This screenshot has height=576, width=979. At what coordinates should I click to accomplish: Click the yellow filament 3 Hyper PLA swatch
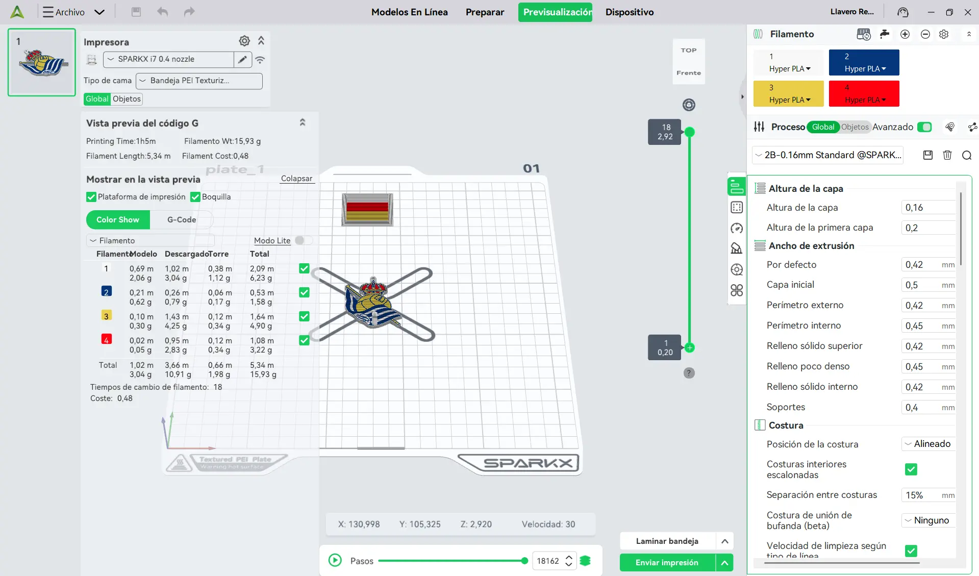pyautogui.click(x=789, y=93)
